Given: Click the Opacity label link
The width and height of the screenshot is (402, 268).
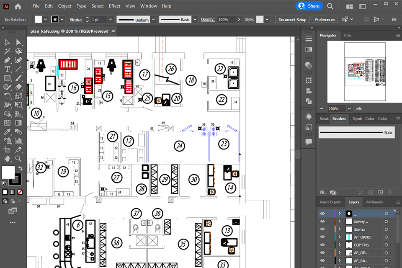Looking at the screenshot, I should [208, 20].
